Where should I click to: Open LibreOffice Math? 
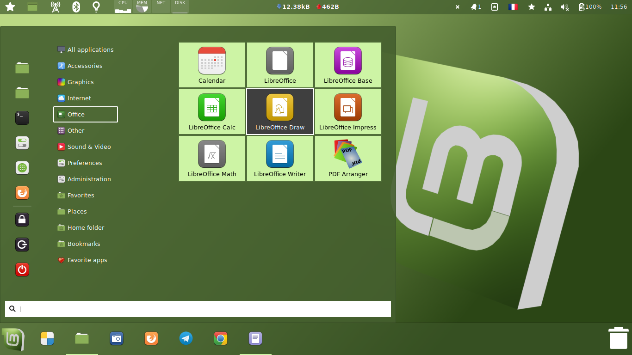click(x=212, y=159)
